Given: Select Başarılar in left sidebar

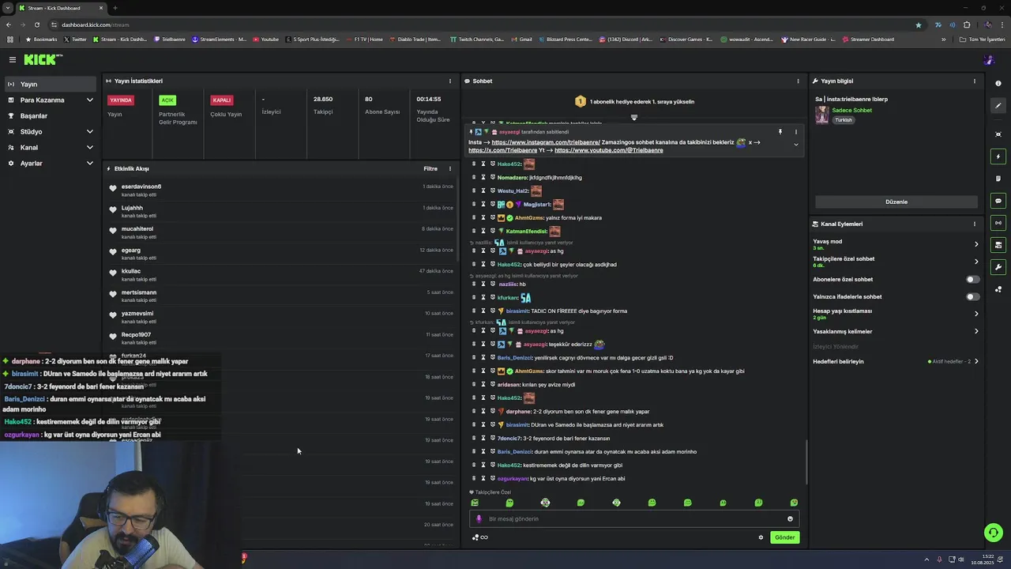Looking at the screenshot, I should [x=51, y=116].
